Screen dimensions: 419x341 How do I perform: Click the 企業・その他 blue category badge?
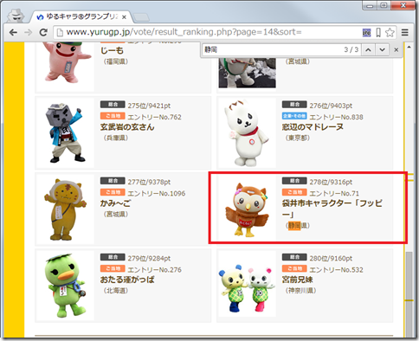pos(294,116)
